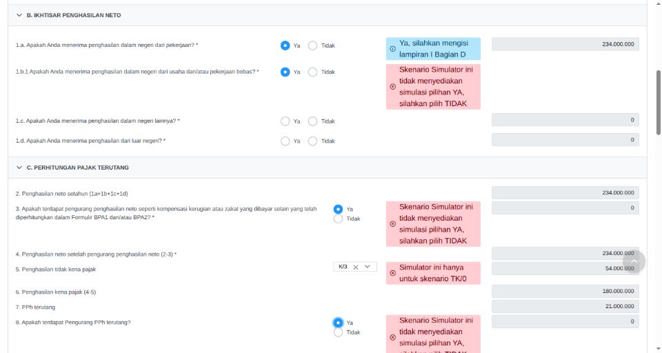Select Ya for question 3 pengurang penghasilan neto
Screen dimensions: 662x353
pyautogui.click(x=338, y=209)
